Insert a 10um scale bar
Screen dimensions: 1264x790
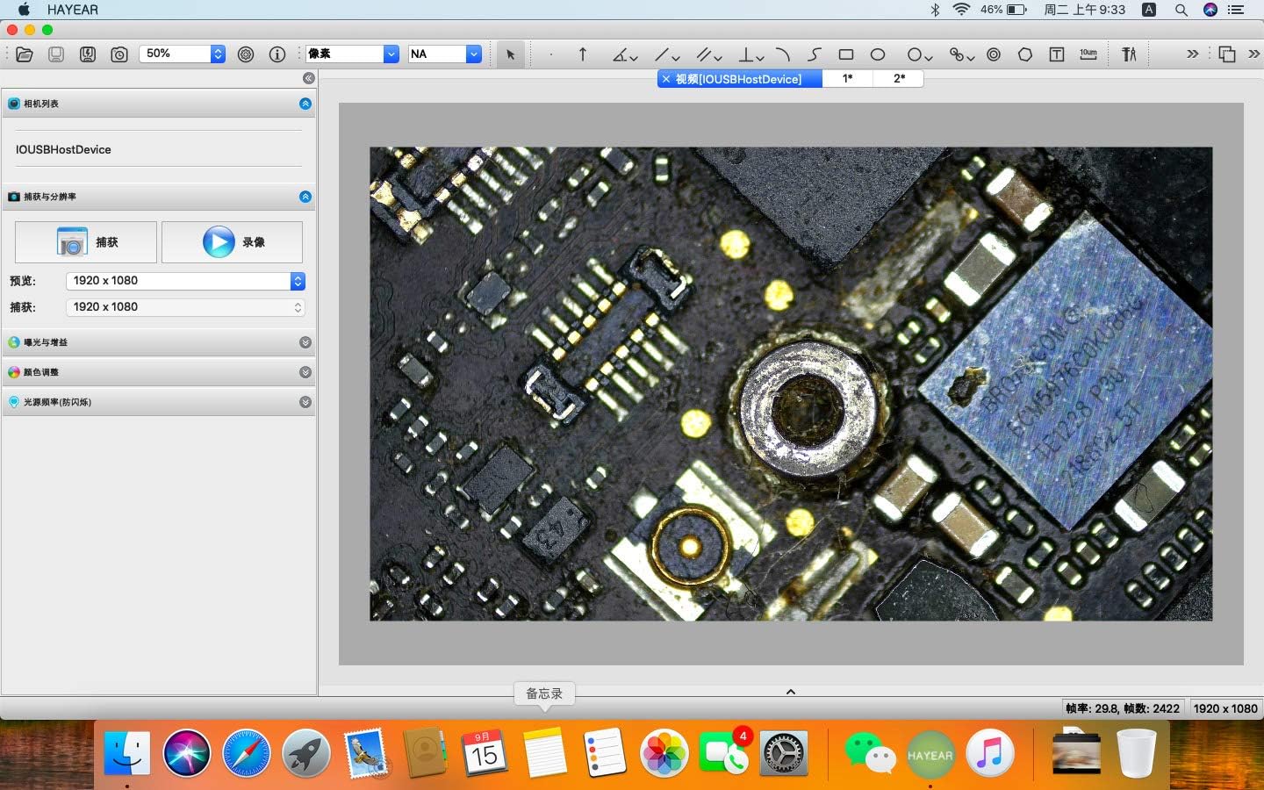1088,54
